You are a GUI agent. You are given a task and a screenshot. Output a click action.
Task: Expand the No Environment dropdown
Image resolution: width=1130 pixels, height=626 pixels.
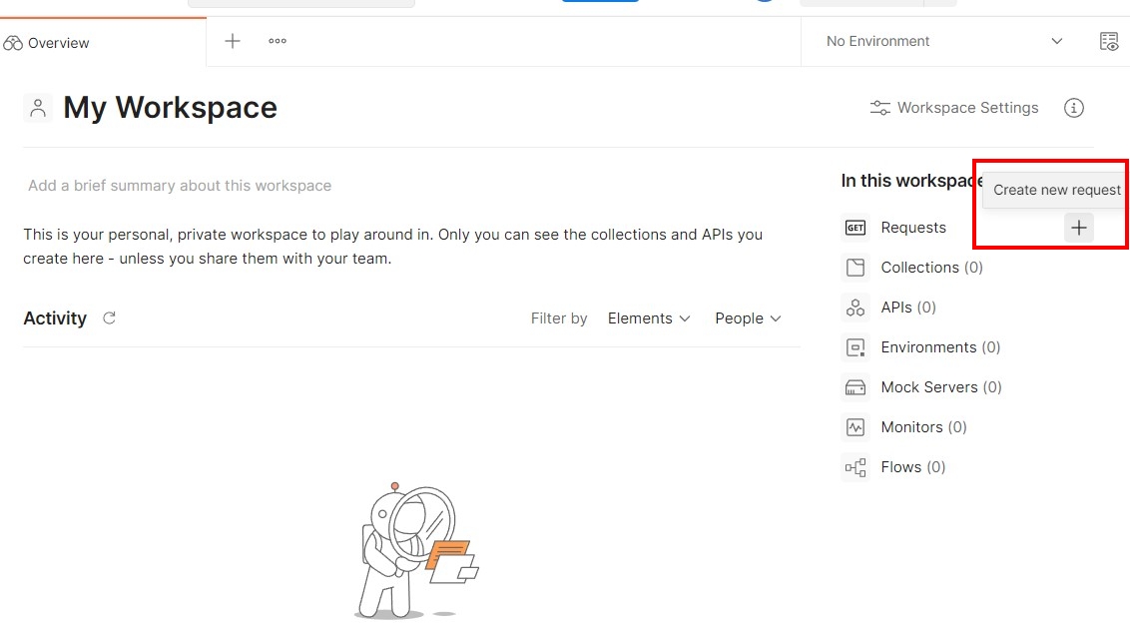click(x=943, y=41)
